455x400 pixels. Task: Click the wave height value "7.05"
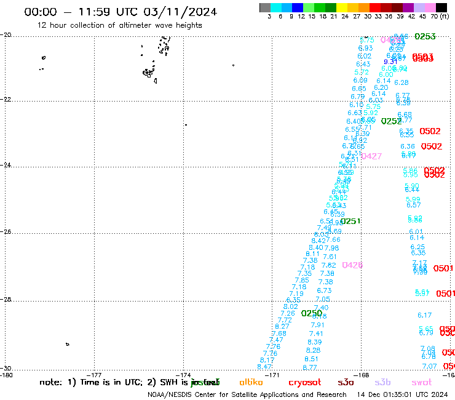[323, 299]
